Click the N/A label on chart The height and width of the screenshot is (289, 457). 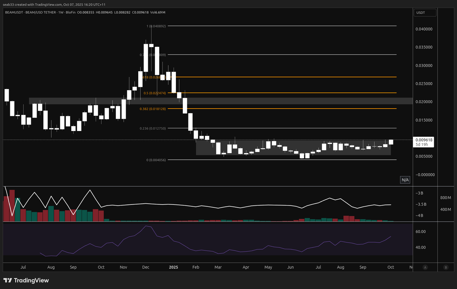coord(405,180)
